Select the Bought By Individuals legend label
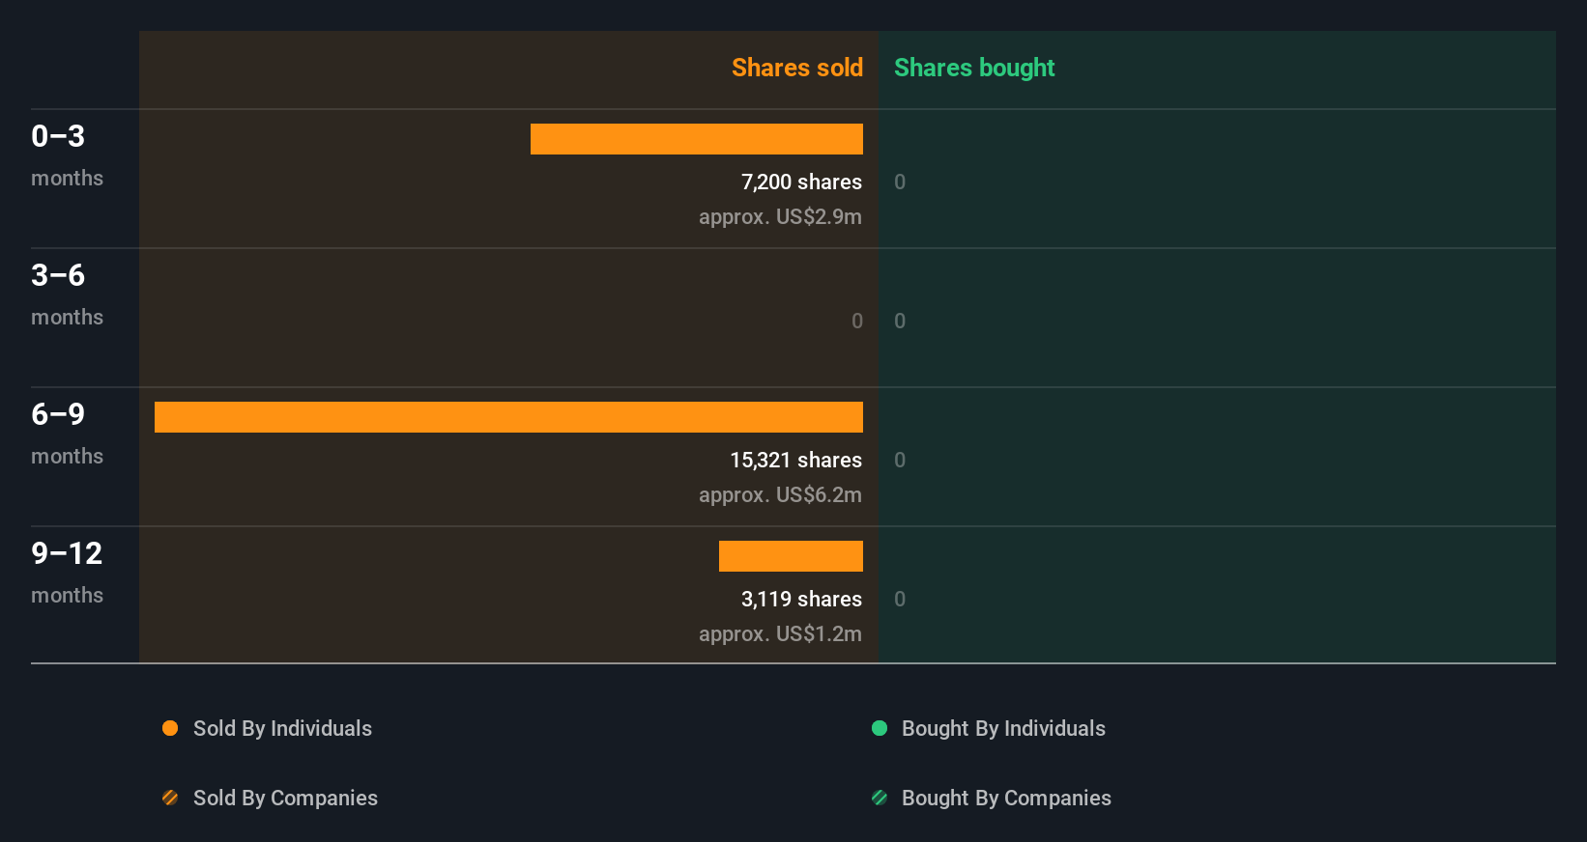This screenshot has width=1587, height=842. point(1003,728)
